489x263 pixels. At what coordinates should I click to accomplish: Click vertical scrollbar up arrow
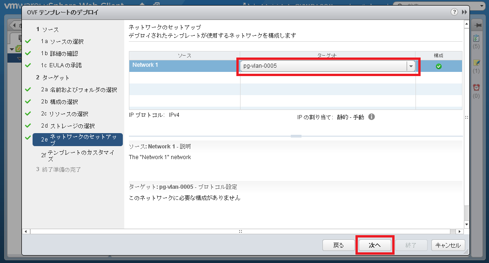(467, 24)
